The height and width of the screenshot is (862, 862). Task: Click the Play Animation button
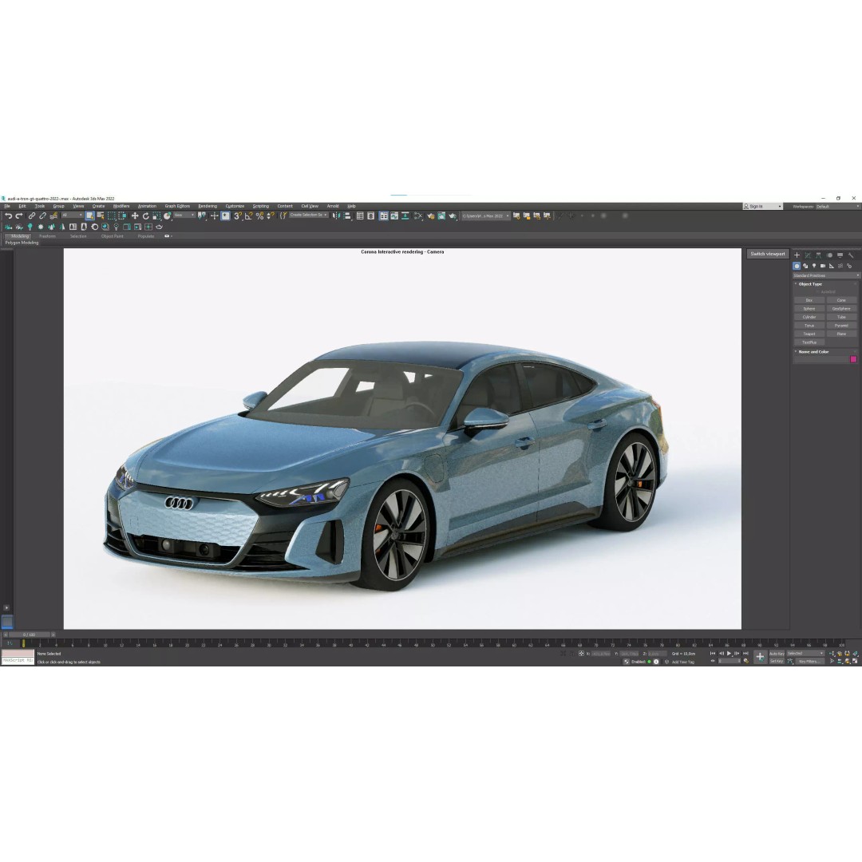(x=729, y=654)
